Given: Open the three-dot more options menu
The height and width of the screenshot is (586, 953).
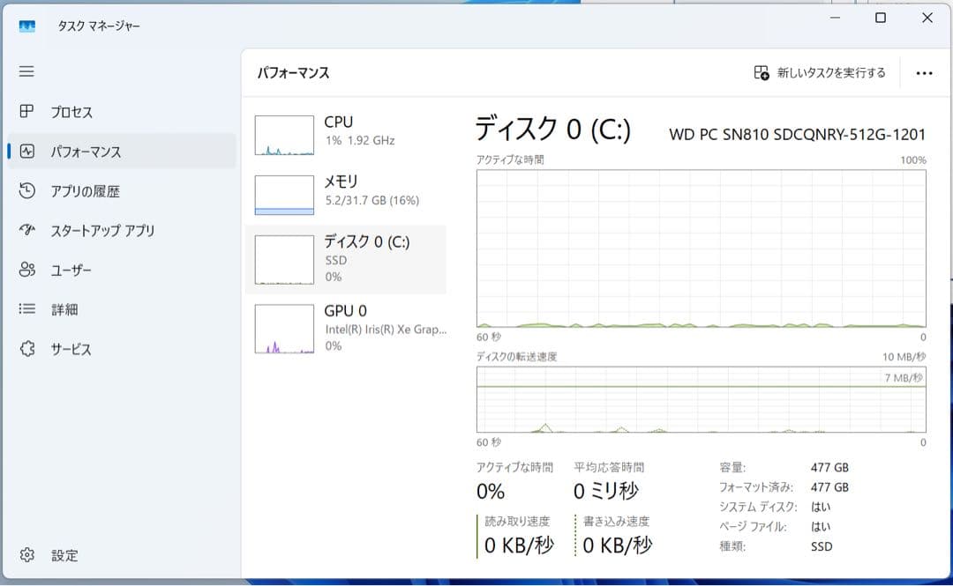Looking at the screenshot, I should coord(924,73).
